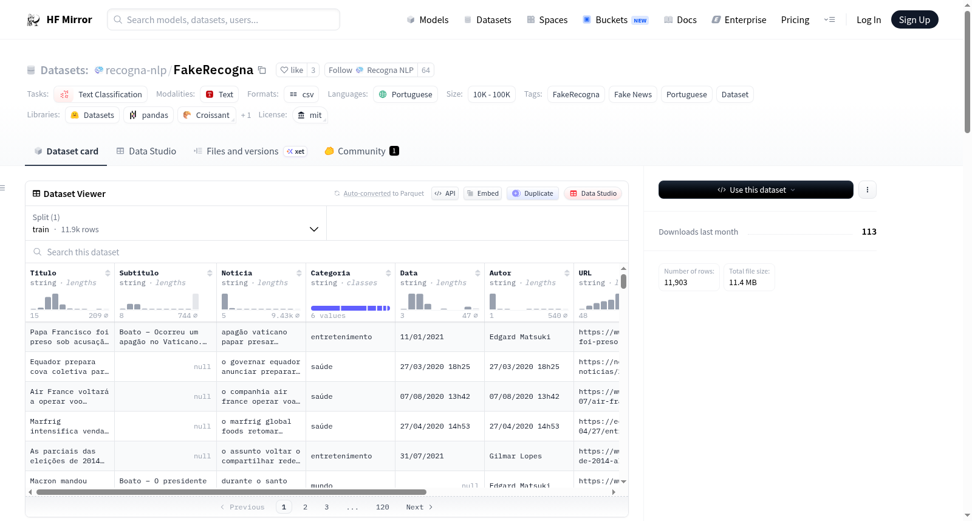Click the pandas library tag
This screenshot has height=521, width=972.
(149, 115)
